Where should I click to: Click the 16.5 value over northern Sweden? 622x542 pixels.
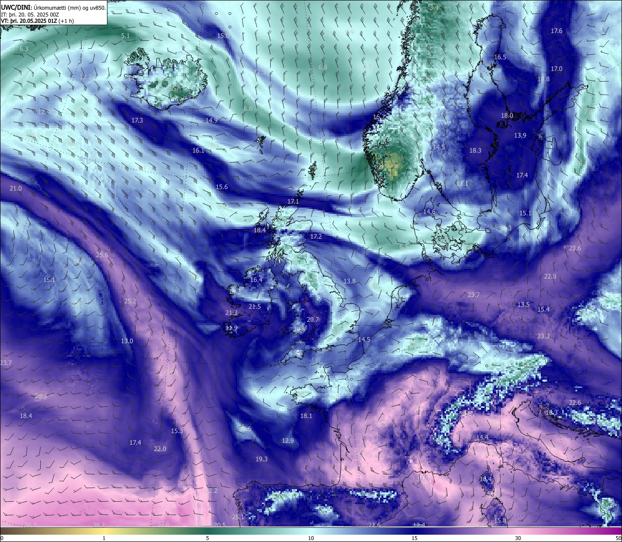pos(500,57)
